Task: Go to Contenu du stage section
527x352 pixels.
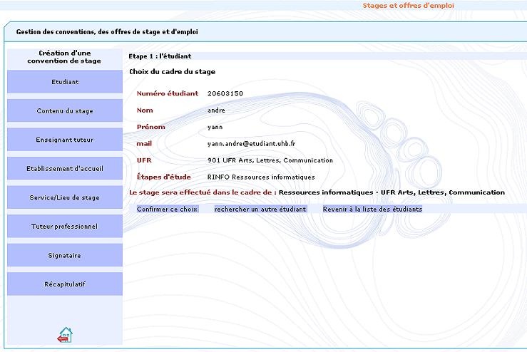Action: coord(65,111)
